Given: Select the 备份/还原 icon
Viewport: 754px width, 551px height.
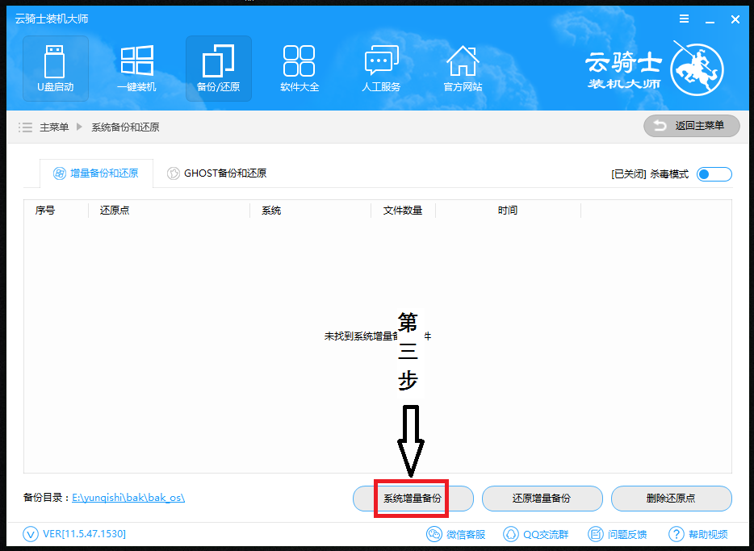Looking at the screenshot, I should coord(218,69).
